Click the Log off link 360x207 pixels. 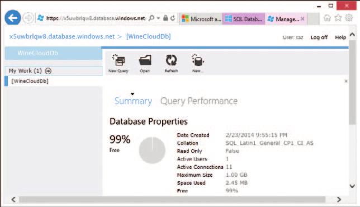click(319, 37)
